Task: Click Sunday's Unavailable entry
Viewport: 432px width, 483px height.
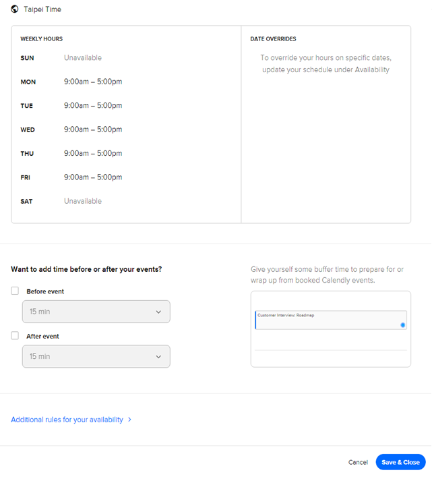Action: click(x=83, y=57)
